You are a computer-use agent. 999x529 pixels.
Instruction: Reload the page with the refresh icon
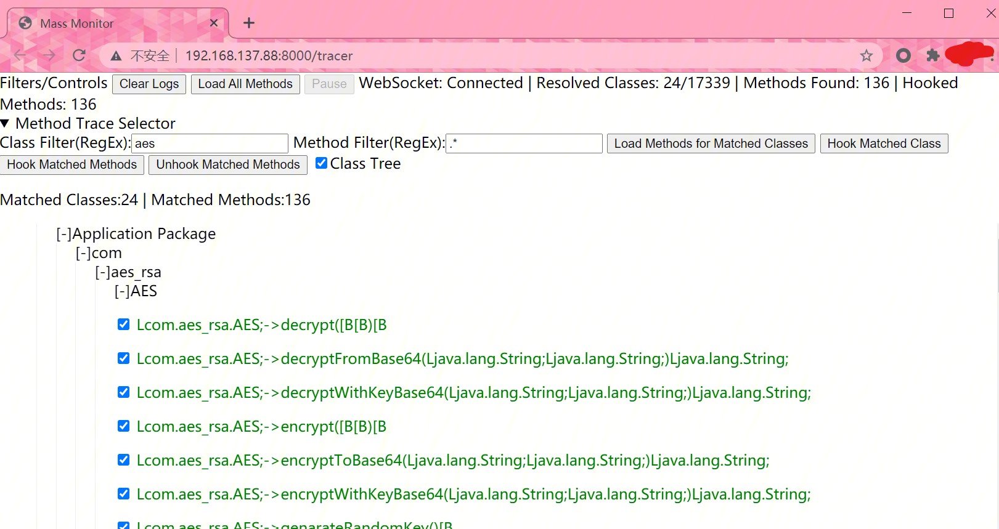coord(79,55)
